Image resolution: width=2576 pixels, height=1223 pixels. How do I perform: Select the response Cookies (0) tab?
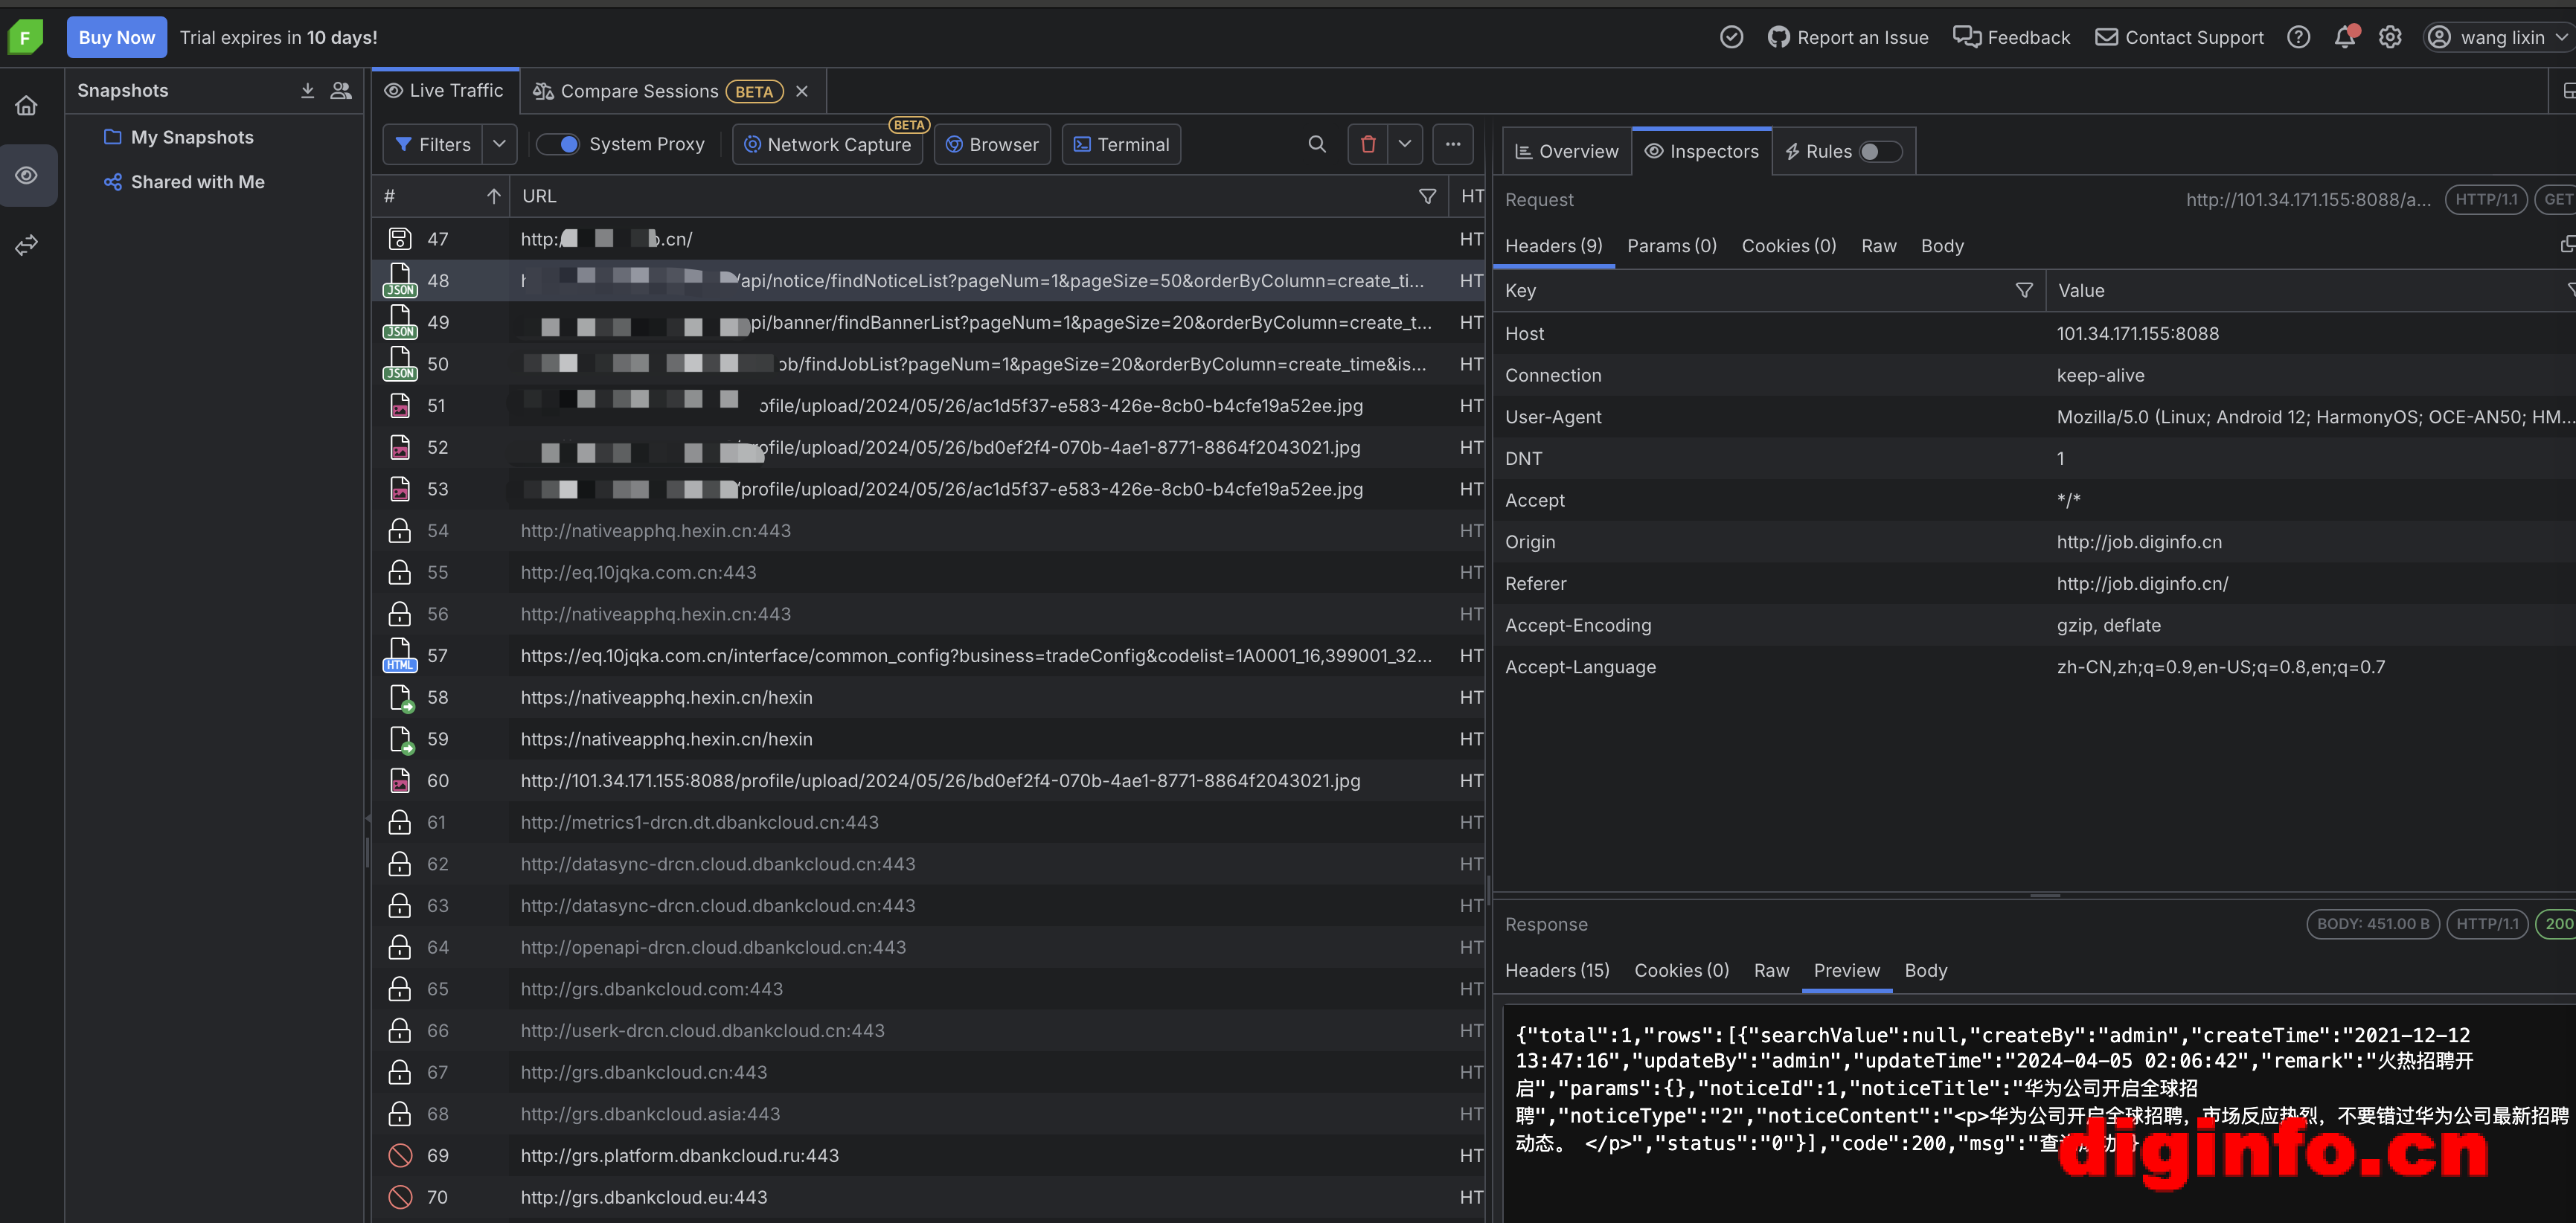coord(1681,971)
